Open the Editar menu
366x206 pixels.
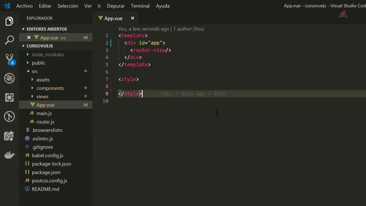tap(45, 6)
